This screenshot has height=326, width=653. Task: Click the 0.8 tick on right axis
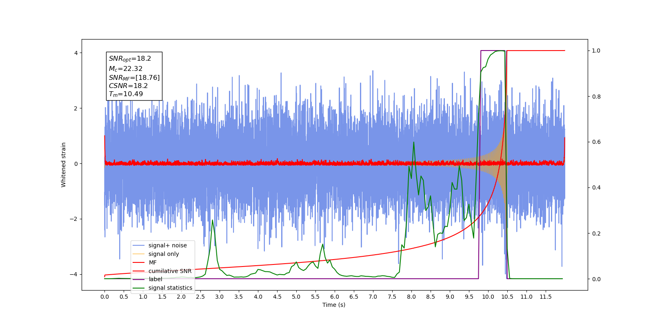pos(597,97)
